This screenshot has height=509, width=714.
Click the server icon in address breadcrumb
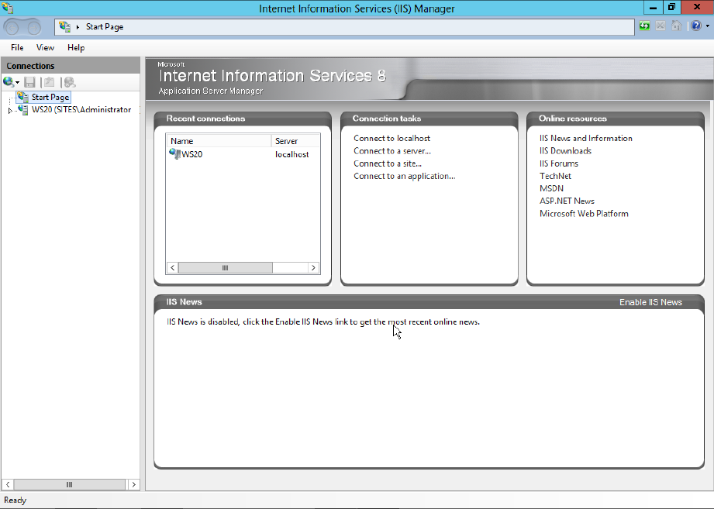click(x=64, y=26)
